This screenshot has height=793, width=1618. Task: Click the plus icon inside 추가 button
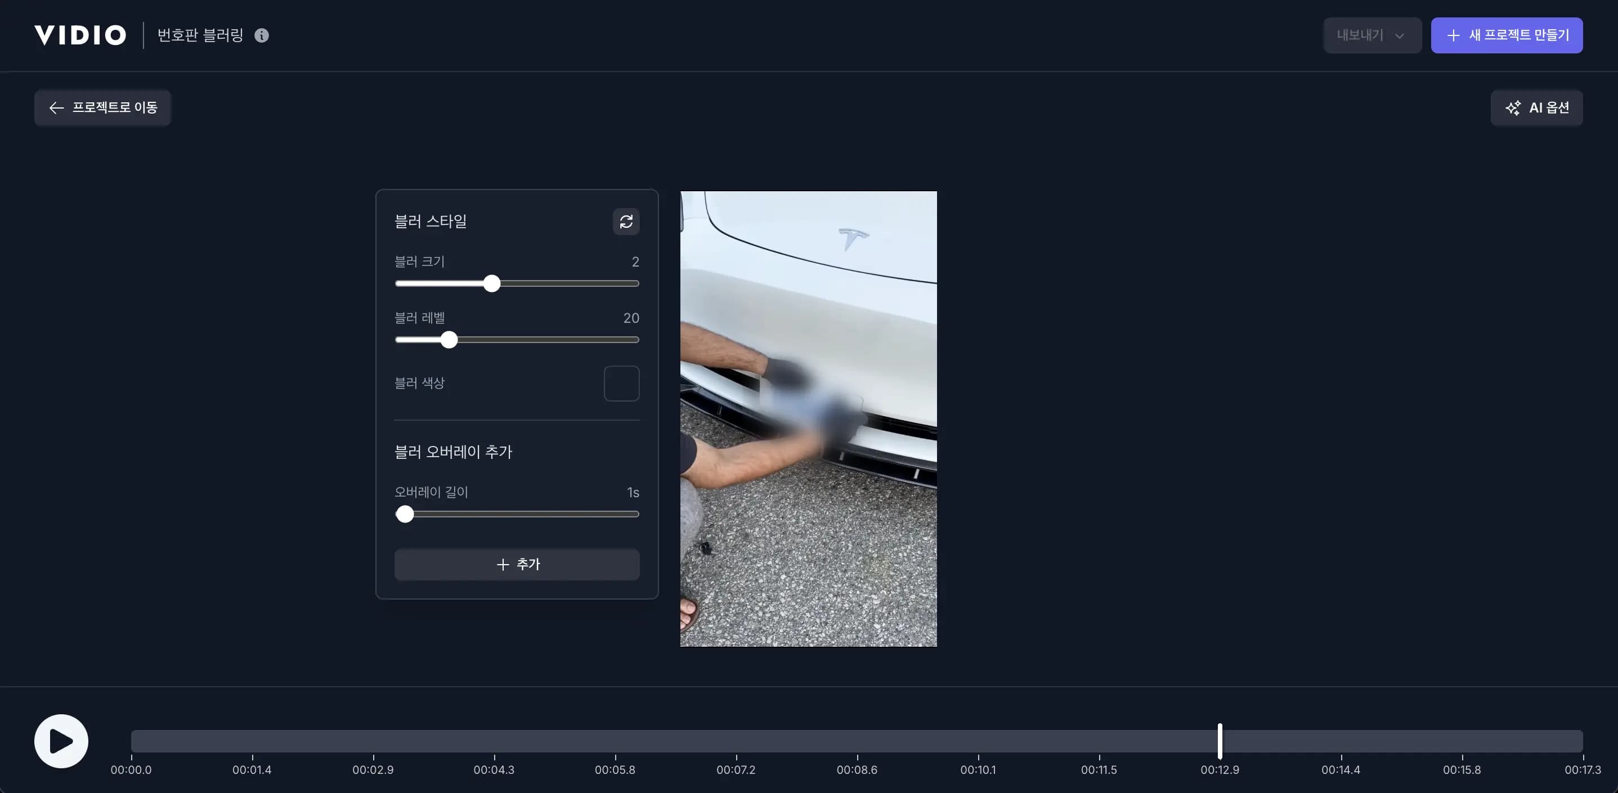click(502, 565)
